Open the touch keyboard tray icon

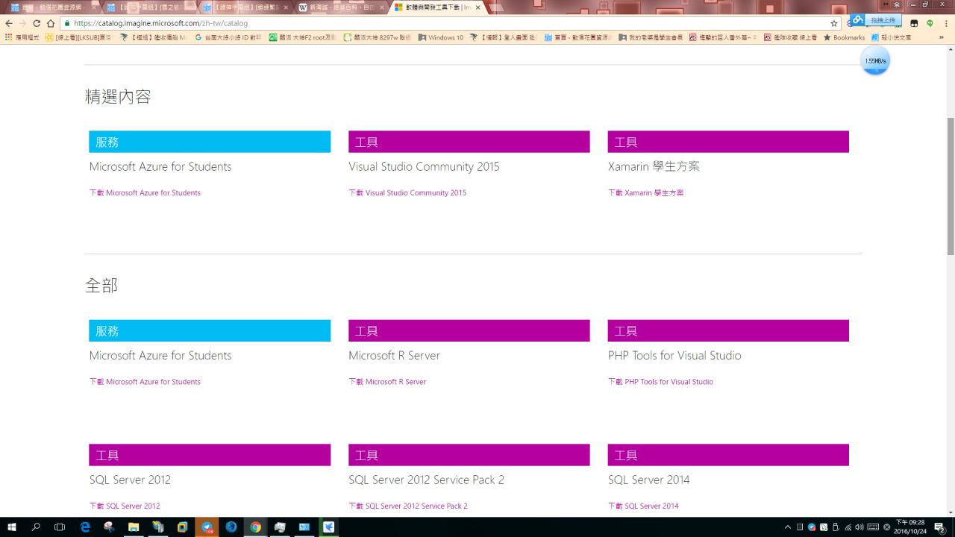coord(873,527)
